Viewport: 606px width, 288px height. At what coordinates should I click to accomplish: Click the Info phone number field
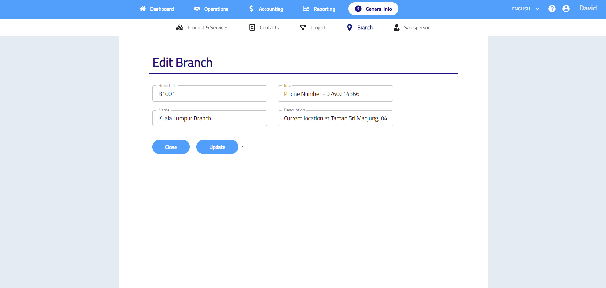335,94
